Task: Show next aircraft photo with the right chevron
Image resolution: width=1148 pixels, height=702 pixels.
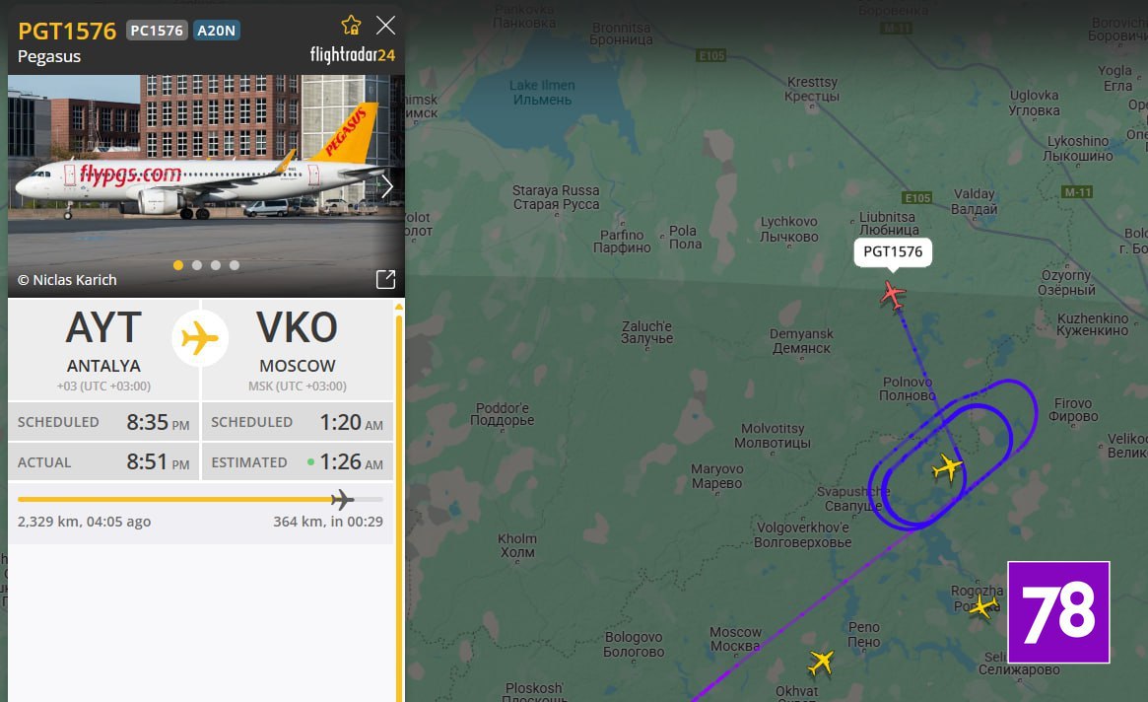Action: pos(387,186)
